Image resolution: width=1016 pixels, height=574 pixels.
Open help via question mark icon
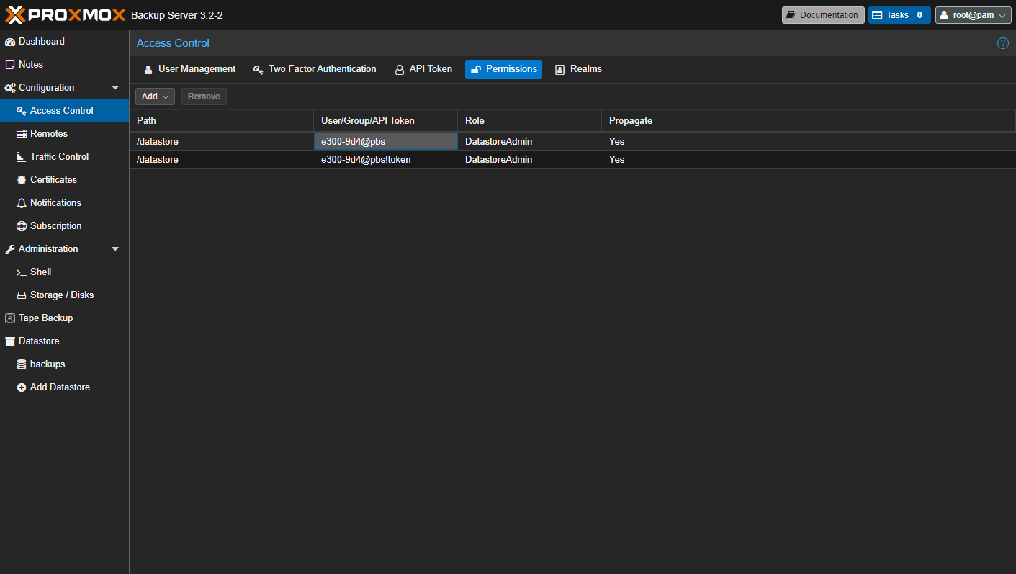coord(1003,43)
